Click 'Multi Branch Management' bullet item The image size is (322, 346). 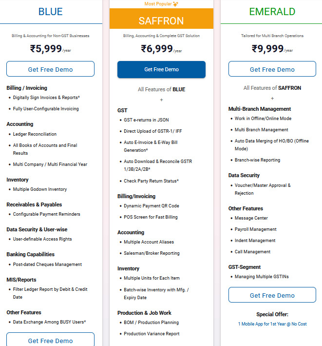[x=262, y=130]
